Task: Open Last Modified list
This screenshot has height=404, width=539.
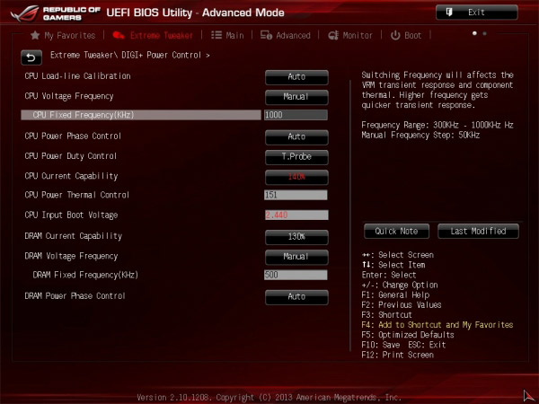Action: (478, 232)
